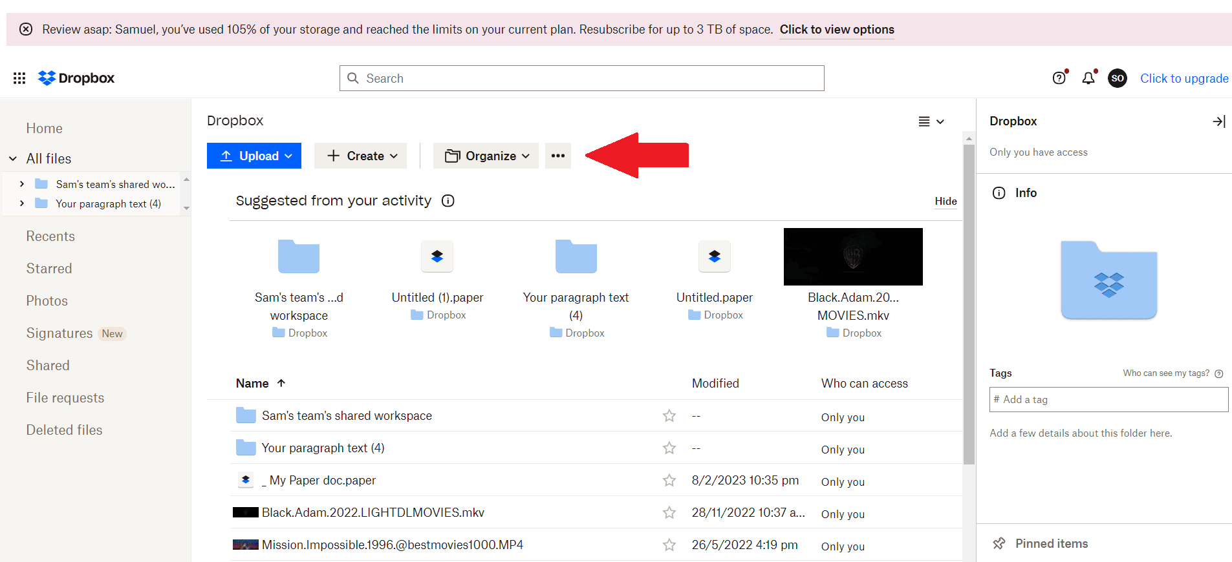Open Photos in sidebar
This screenshot has width=1232, height=562.
click(x=47, y=301)
